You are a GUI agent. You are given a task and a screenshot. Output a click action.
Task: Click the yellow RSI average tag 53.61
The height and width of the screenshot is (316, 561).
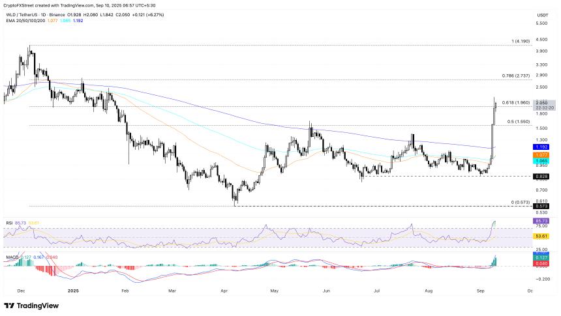point(541,237)
